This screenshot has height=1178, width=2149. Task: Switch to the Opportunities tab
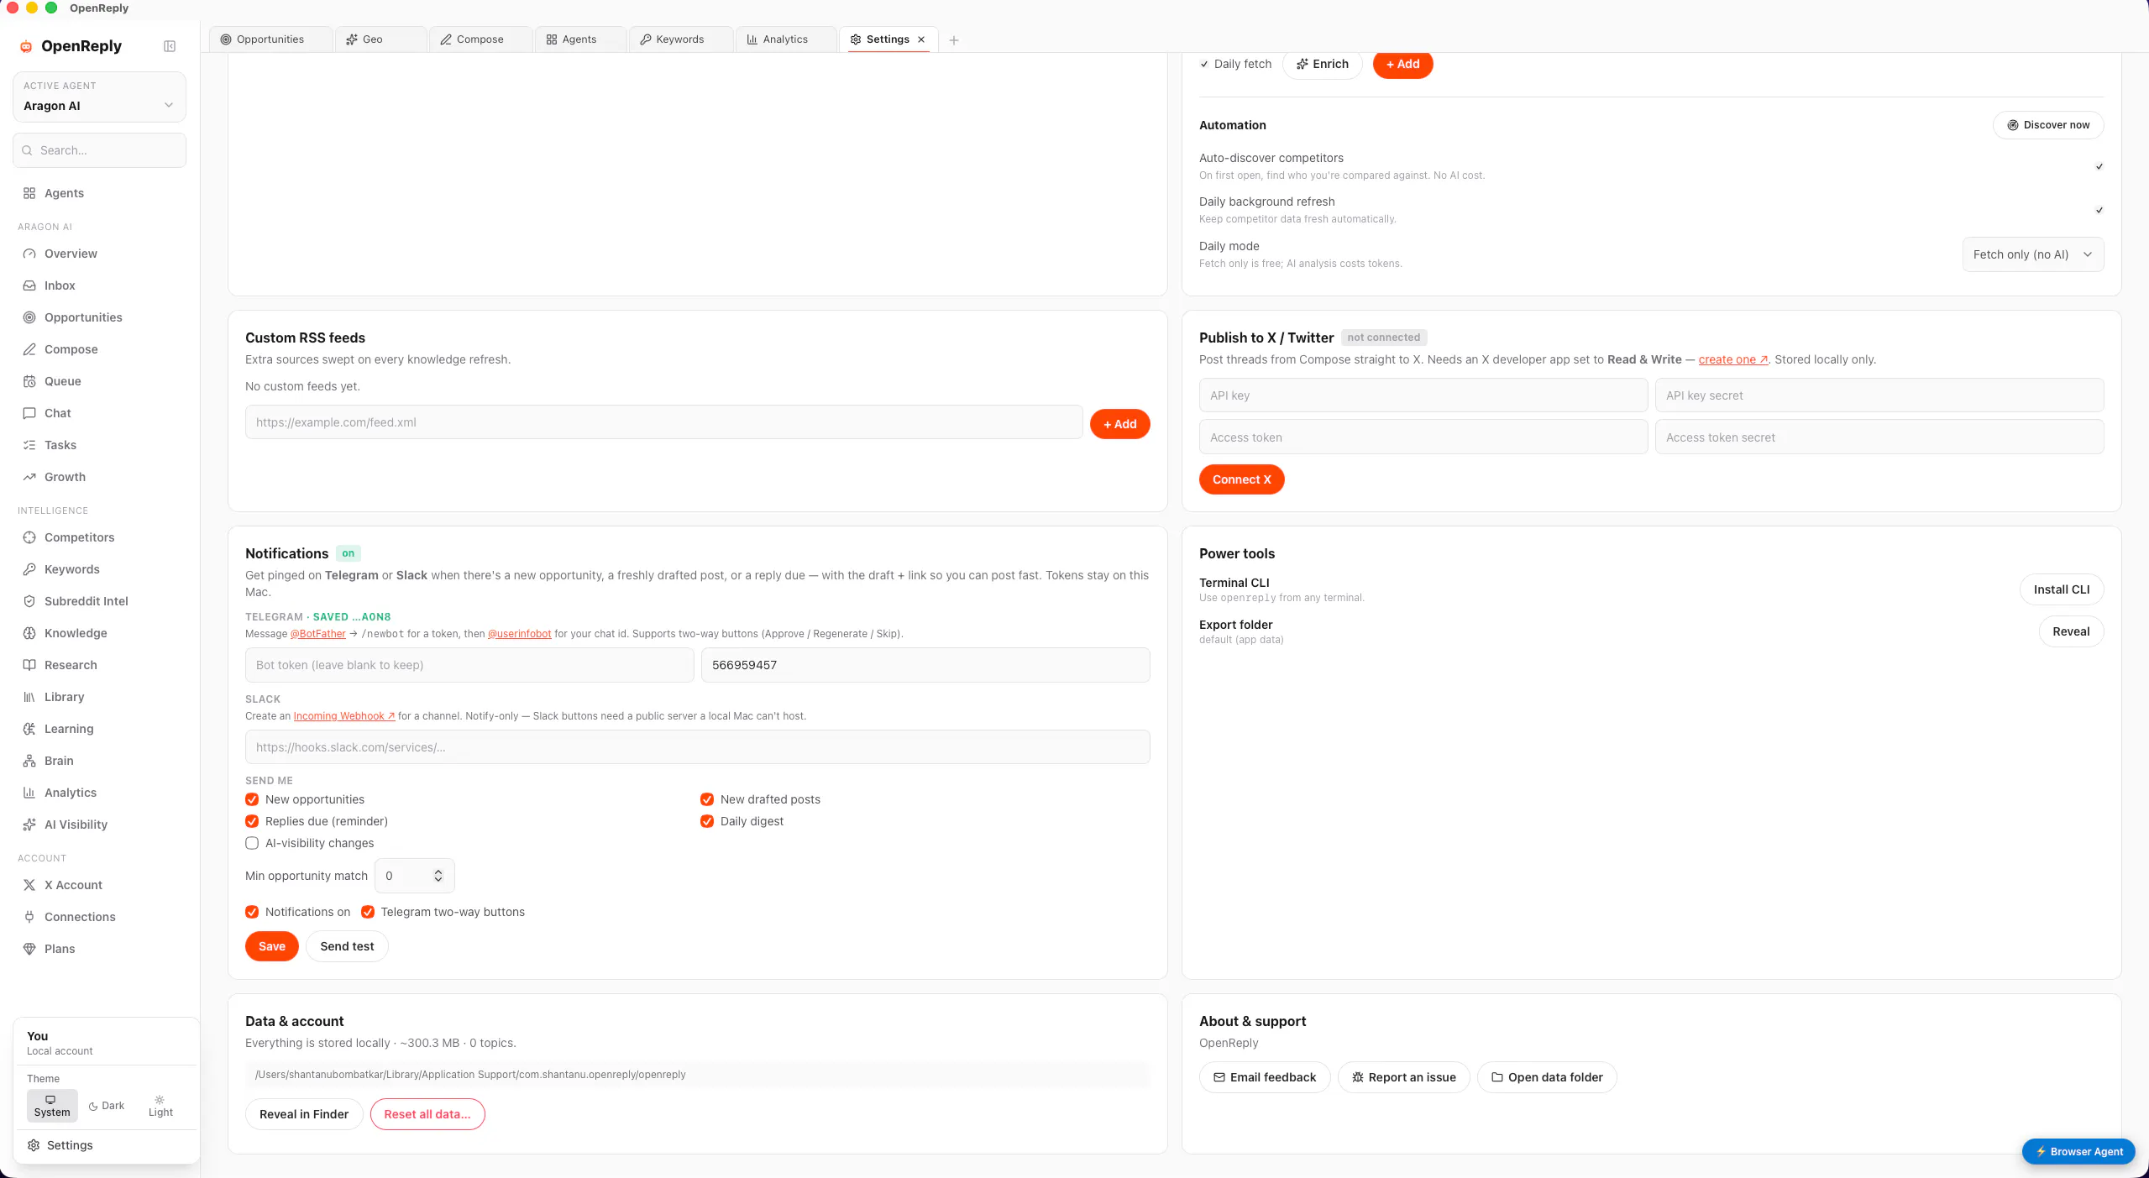pos(271,39)
